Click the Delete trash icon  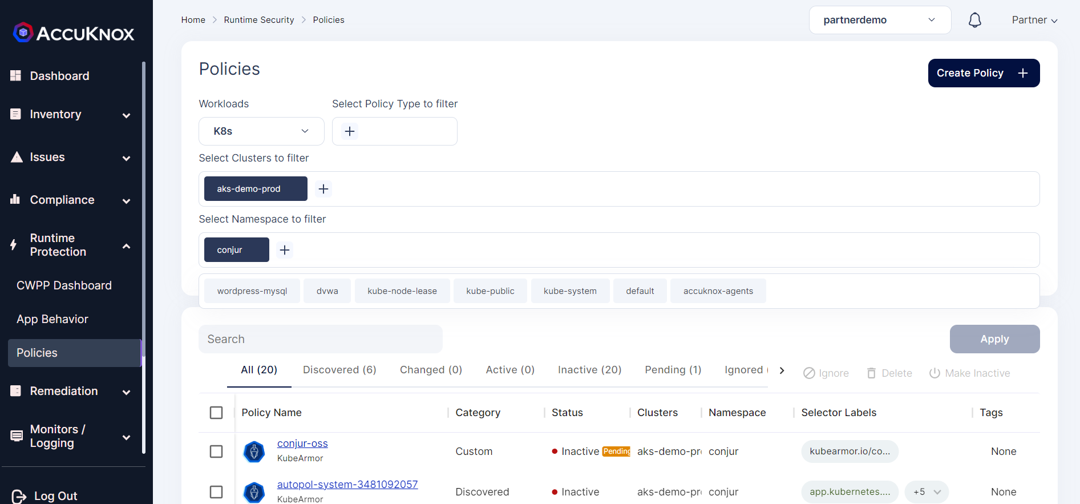871,373
